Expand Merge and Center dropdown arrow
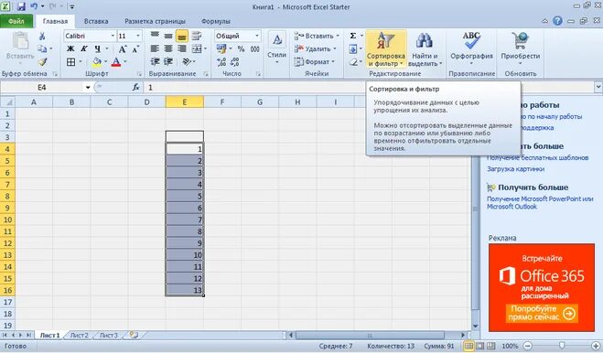603x353 pixels. (x=205, y=48)
